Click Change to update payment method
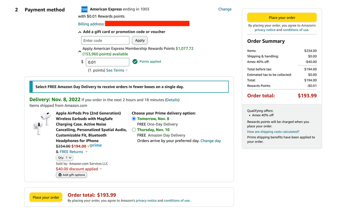342x208 pixels. click(225, 9)
